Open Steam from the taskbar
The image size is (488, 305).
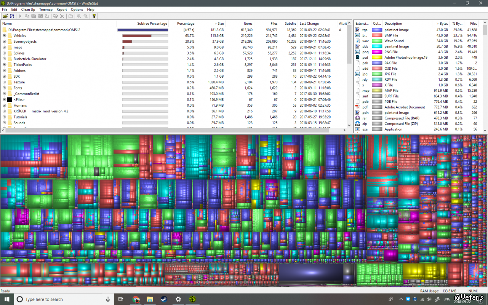pos(164,299)
